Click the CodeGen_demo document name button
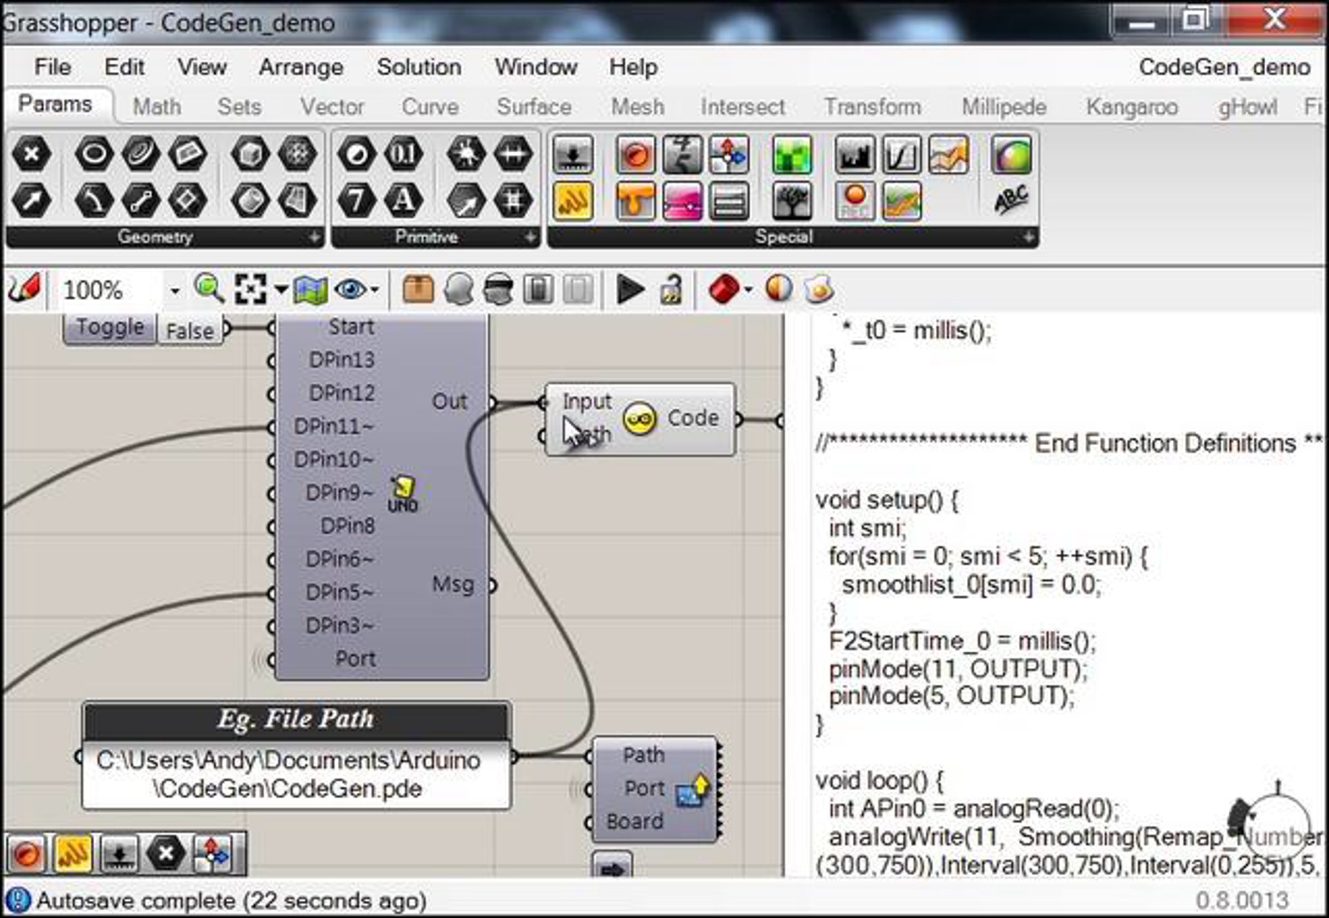This screenshot has height=918, width=1329. pos(1224,67)
